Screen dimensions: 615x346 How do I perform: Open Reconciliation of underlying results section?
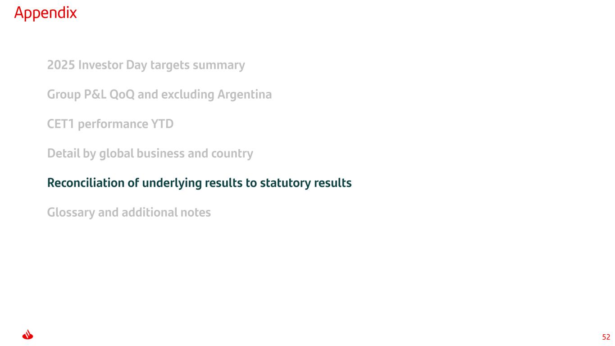[x=199, y=183]
